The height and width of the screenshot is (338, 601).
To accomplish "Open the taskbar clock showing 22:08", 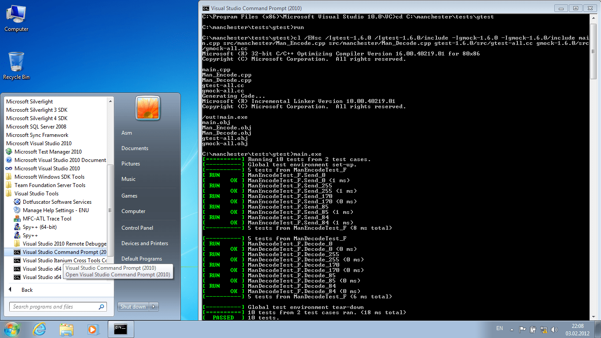I will coord(578,330).
